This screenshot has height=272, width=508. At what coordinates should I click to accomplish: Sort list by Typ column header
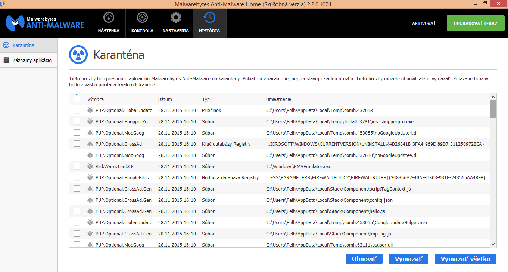click(x=206, y=99)
